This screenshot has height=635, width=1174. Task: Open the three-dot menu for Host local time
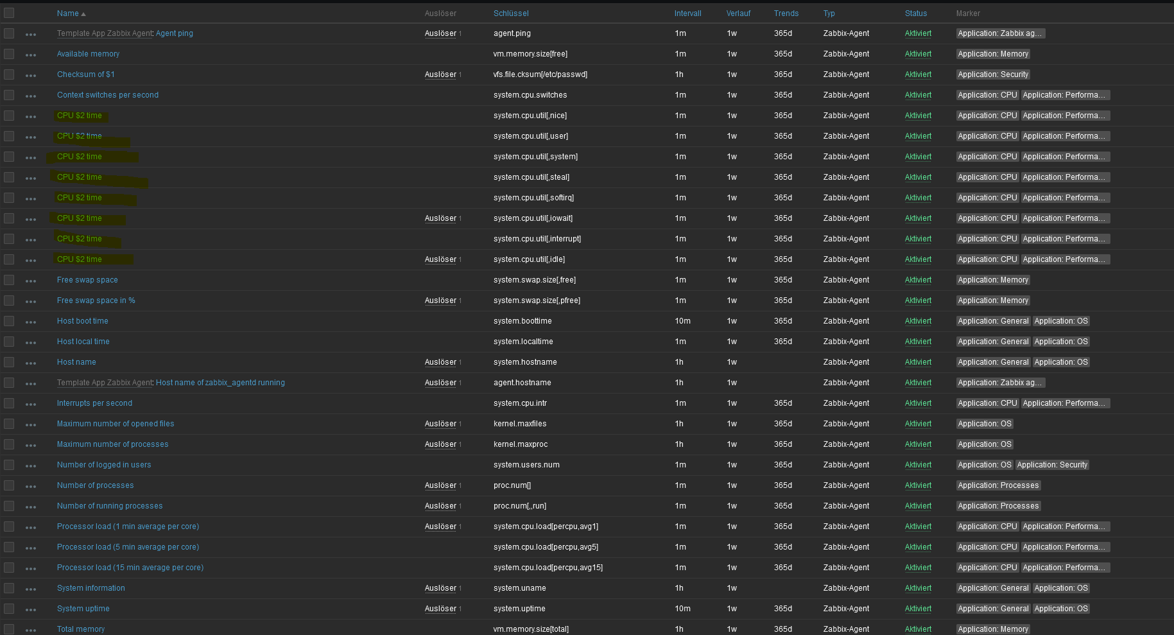click(31, 342)
